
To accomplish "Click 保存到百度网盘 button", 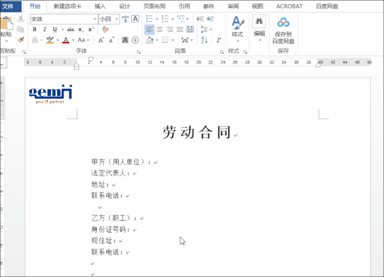I will [283, 31].
